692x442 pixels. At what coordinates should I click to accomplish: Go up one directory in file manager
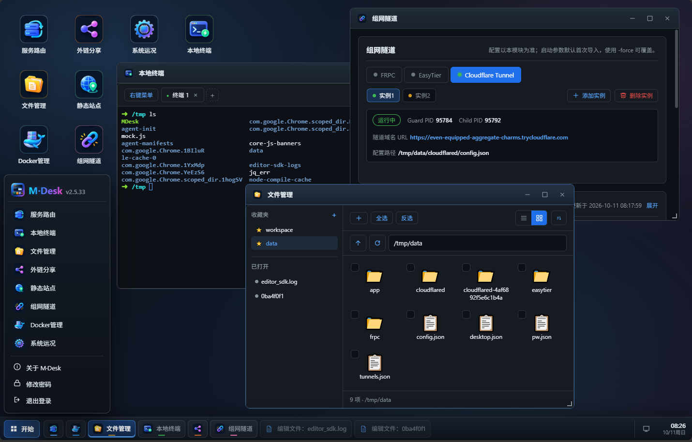tap(358, 243)
